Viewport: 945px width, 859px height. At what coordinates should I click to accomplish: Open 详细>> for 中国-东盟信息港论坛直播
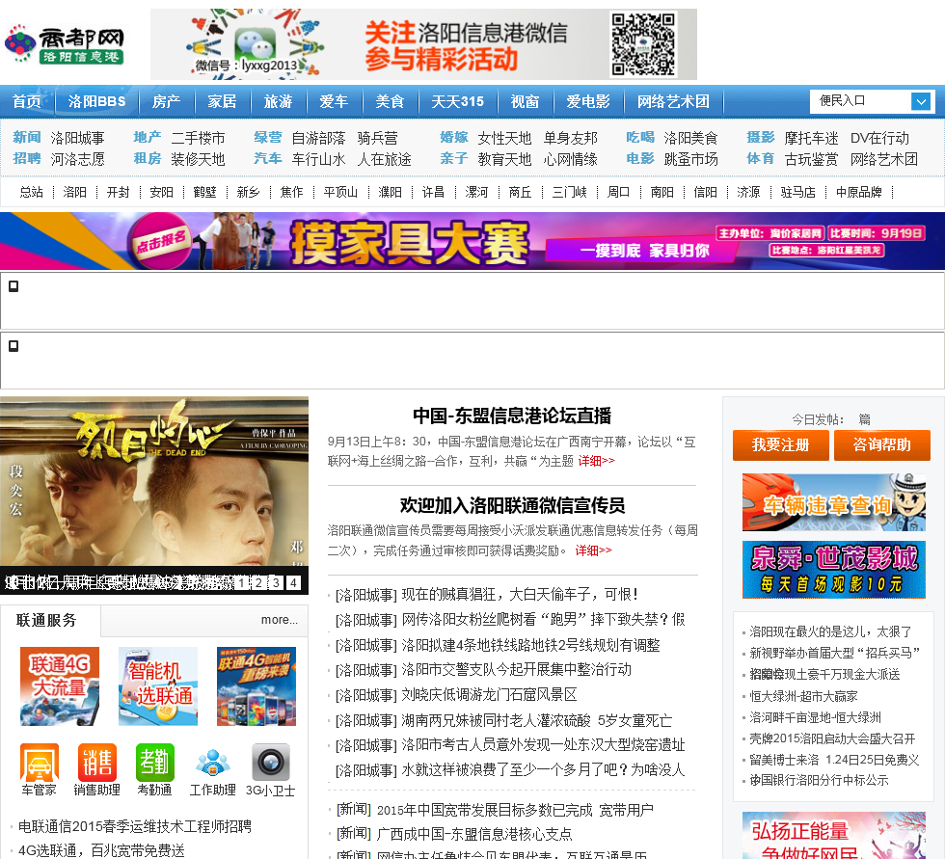596,461
